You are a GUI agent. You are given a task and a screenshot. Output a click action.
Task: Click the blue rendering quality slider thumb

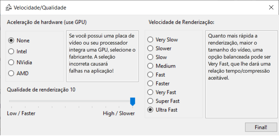point(132,101)
